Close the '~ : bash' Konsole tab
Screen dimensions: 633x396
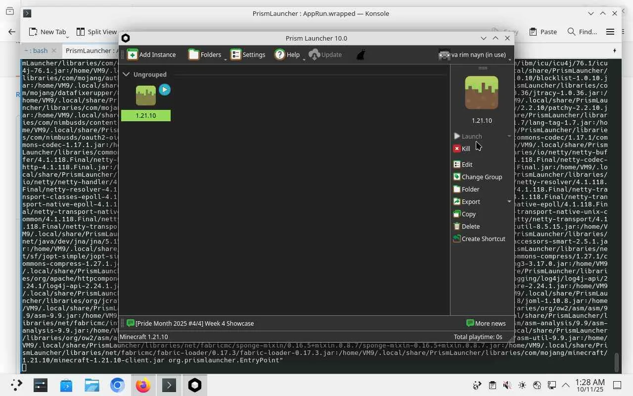pos(54,50)
